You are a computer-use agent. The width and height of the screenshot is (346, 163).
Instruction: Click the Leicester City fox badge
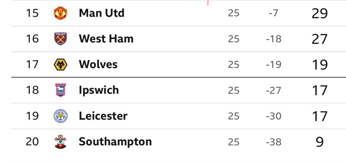pos(60,116)
